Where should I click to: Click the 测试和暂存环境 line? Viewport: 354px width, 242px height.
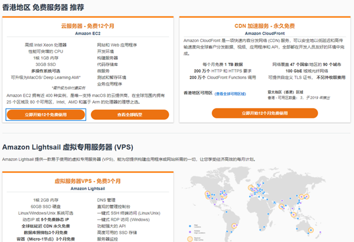tap(112, 77)
